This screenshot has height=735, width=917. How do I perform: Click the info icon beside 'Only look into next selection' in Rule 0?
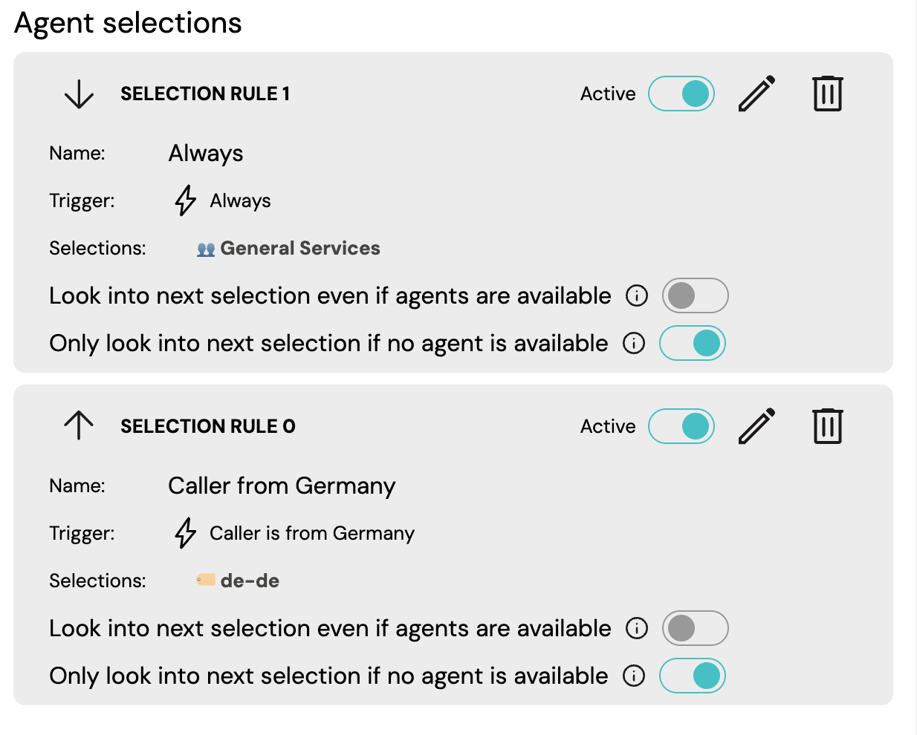634,676
